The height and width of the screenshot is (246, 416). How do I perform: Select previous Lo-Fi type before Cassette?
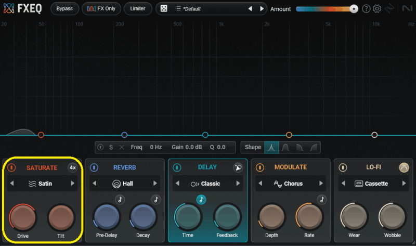click(x=344, y=184)
